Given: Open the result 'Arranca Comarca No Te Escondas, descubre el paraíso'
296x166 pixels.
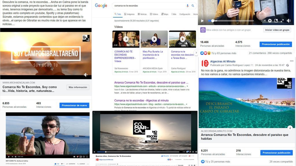Looking at the screenshot, I should click(151, 82).
